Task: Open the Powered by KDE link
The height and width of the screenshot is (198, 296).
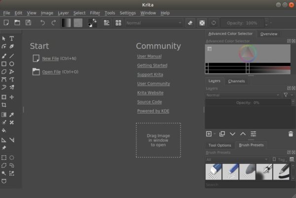Action: pos(153,111)
